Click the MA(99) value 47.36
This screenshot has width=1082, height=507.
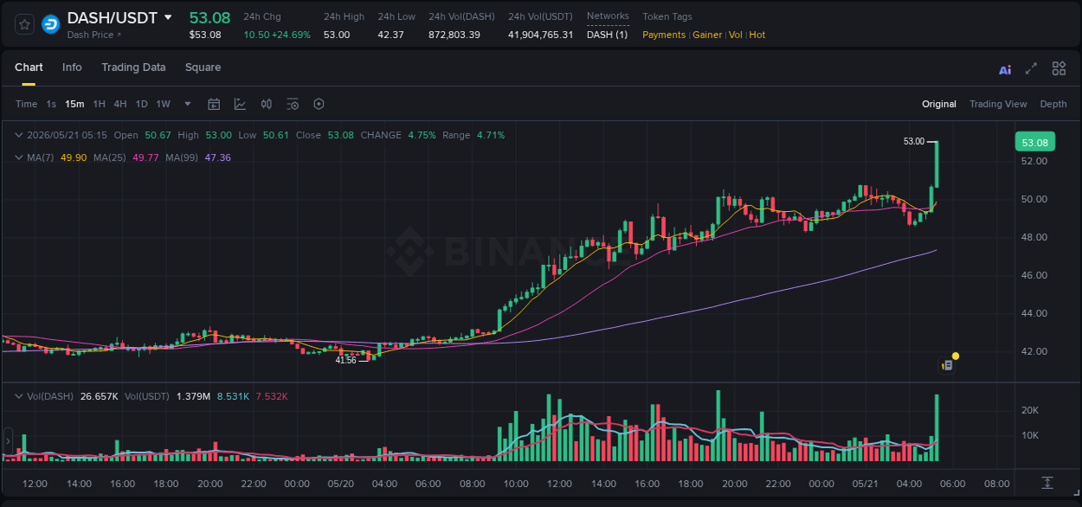[218, 157]
